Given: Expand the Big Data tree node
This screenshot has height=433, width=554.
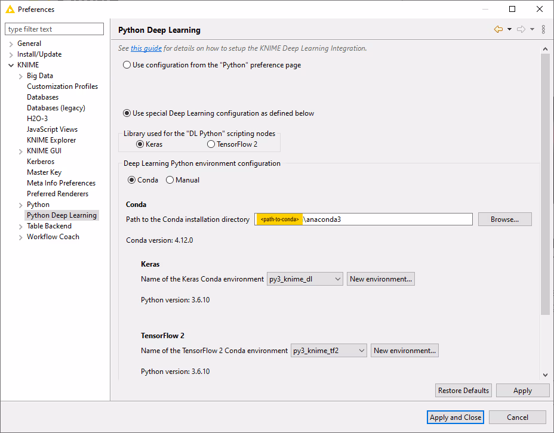Looking at the screenshot, I should pos(21,76).
